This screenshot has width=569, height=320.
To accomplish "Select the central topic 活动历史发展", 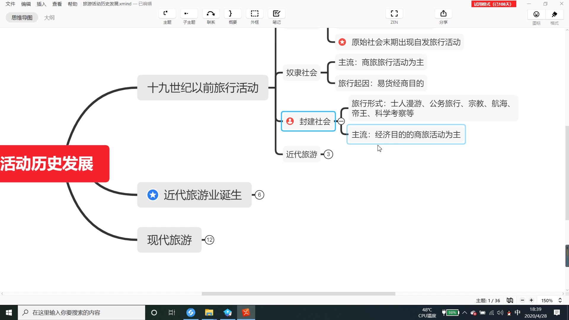I will pyautogui.click(x=54, y=164).
